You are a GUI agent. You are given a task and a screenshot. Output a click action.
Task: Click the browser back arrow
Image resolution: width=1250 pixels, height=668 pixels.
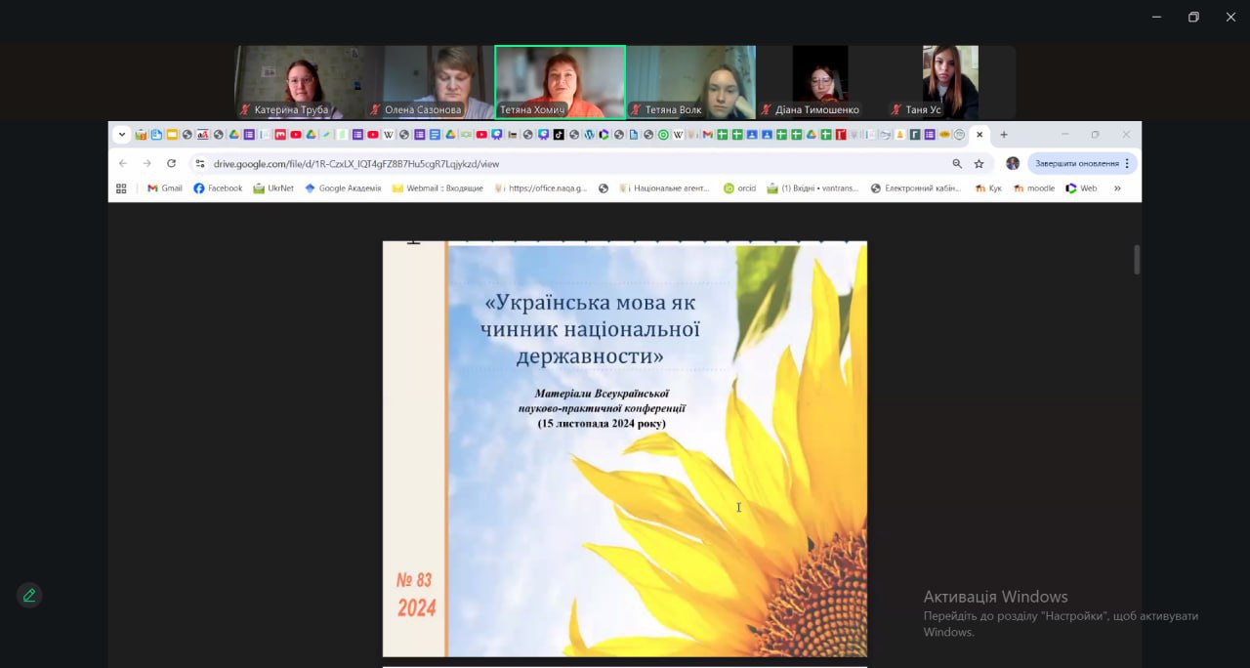(123, 164)
